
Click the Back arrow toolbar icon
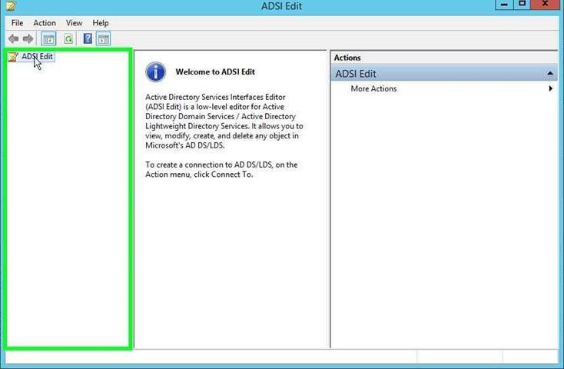click(14, 38)
